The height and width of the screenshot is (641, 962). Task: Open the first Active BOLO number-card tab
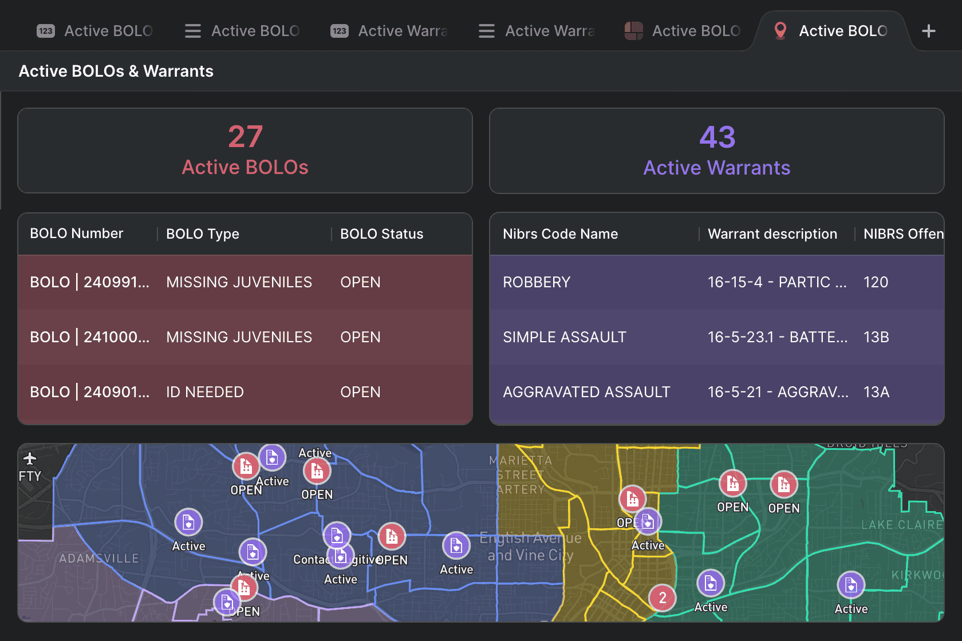(95, 31)
